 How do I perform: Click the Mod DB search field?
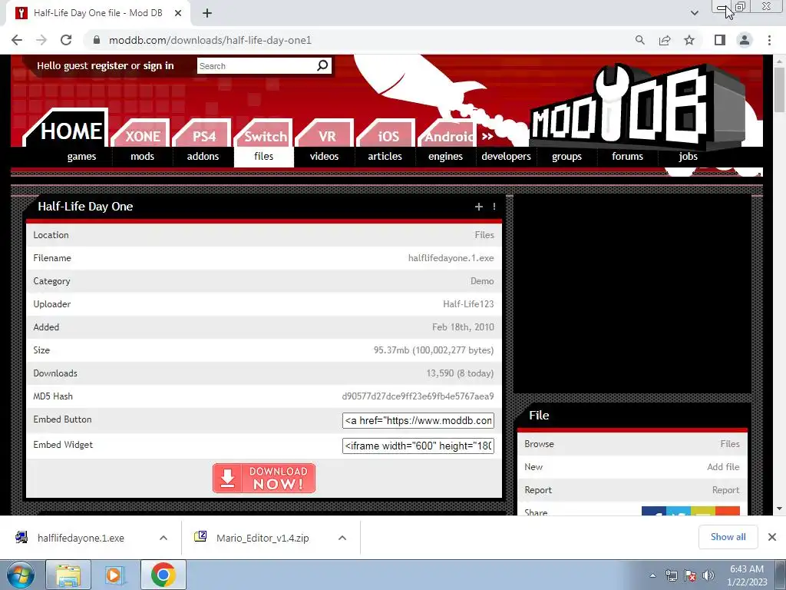pos(256,66)
